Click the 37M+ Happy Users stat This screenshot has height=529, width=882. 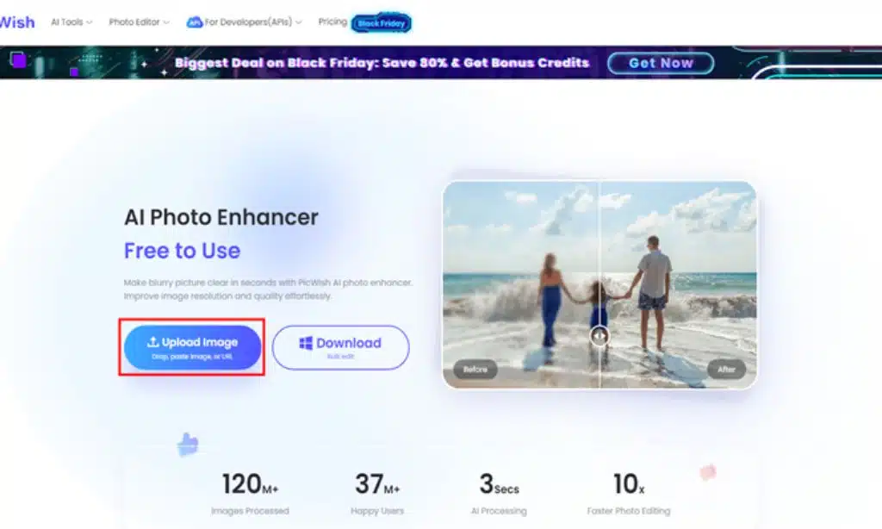[x=377, y=494]
